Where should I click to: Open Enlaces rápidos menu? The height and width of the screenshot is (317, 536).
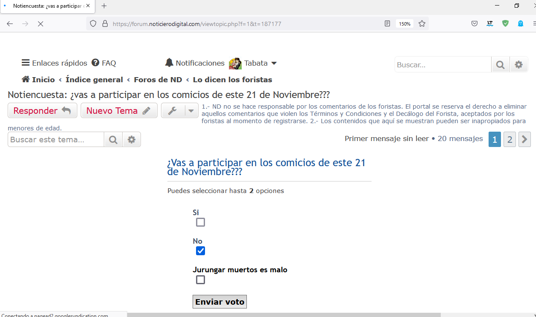pos(54,63)
